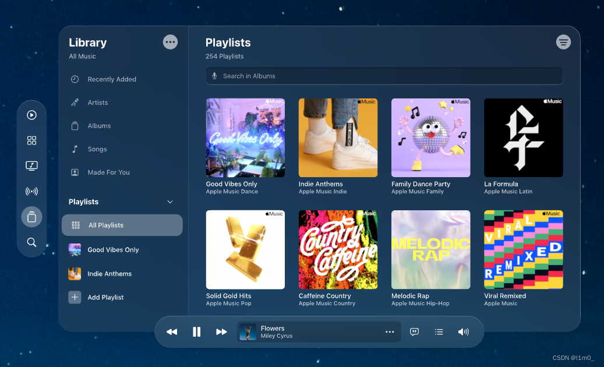This screenshot has width=604, height=367.
Task: Click the 254 Playlists count text
Action: pyautogui.click(x=225, y=57)
